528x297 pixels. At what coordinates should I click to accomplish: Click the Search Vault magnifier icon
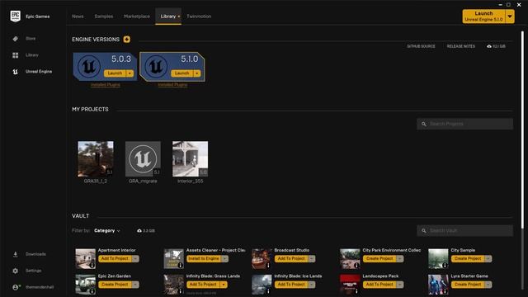(x=423, y=231)
